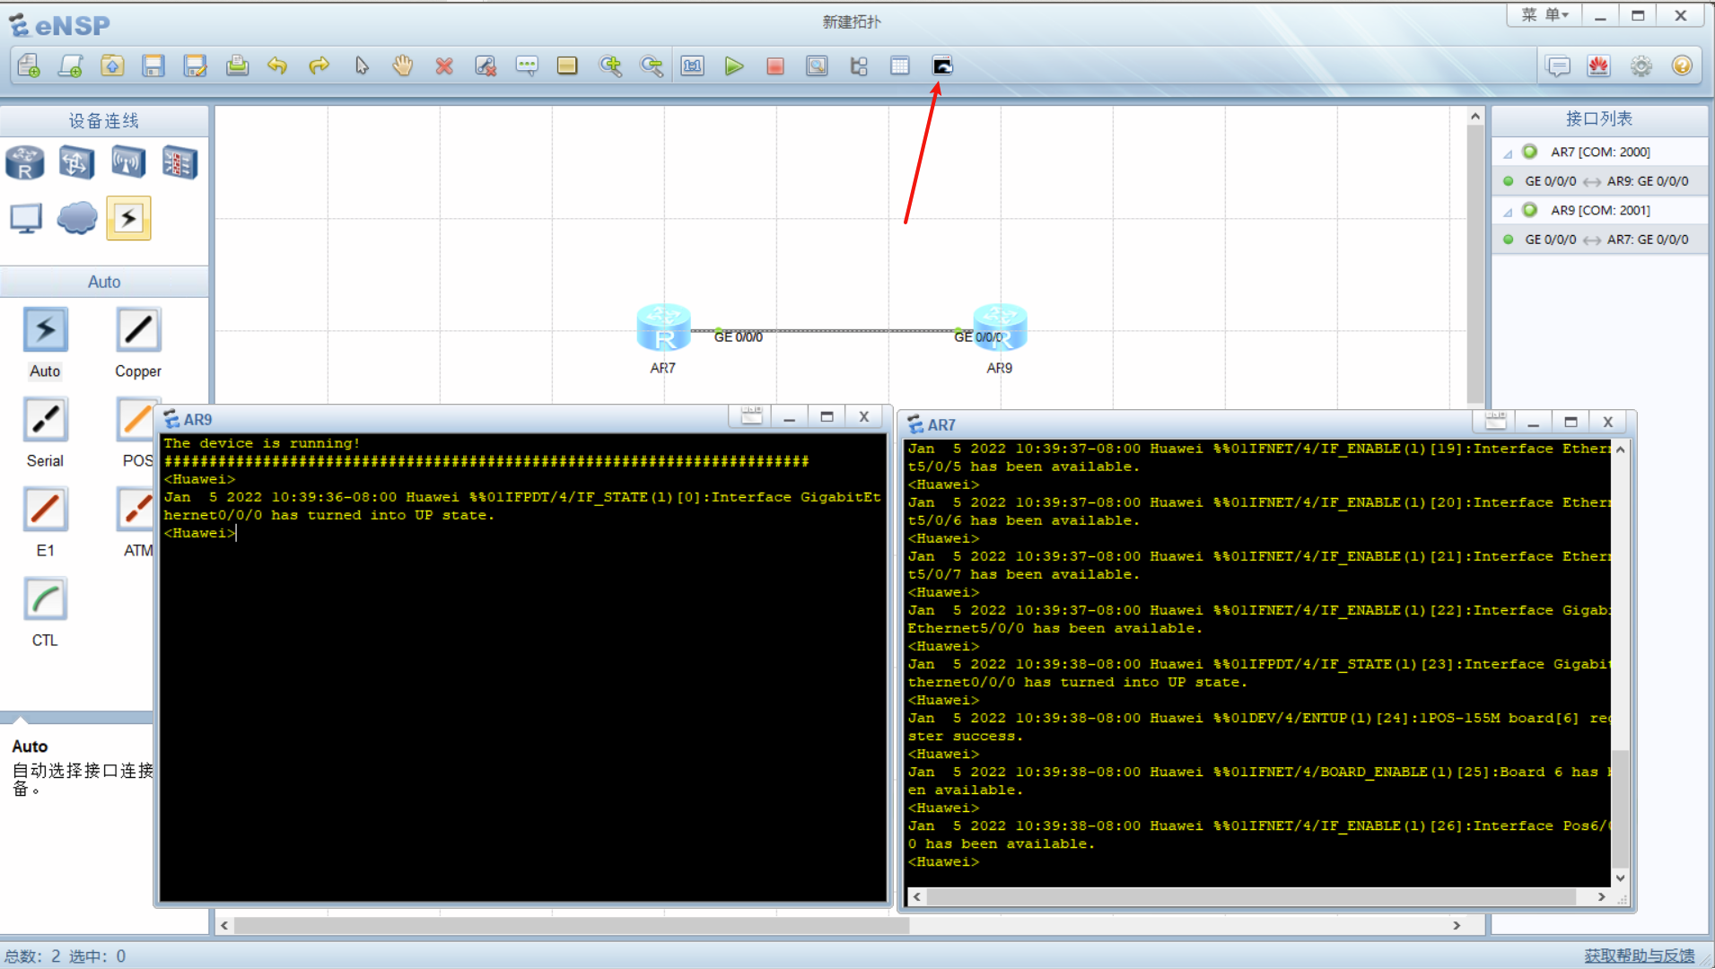The height and width of the screenshot is (969, 1715).
Task: Open the help question mark icon
Action: 1683,65
